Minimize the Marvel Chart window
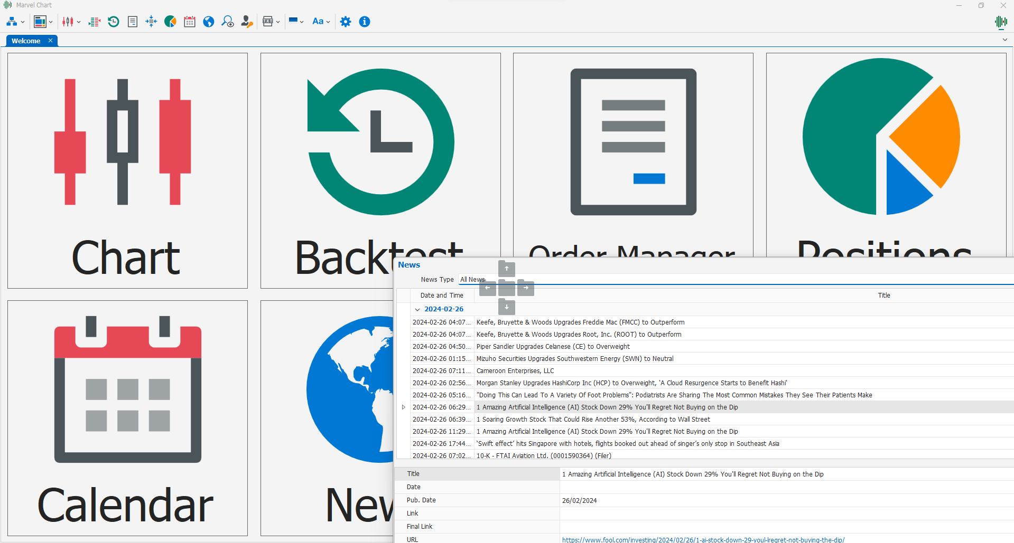Screen dimensions: 1014x543 tap(959, 5)
